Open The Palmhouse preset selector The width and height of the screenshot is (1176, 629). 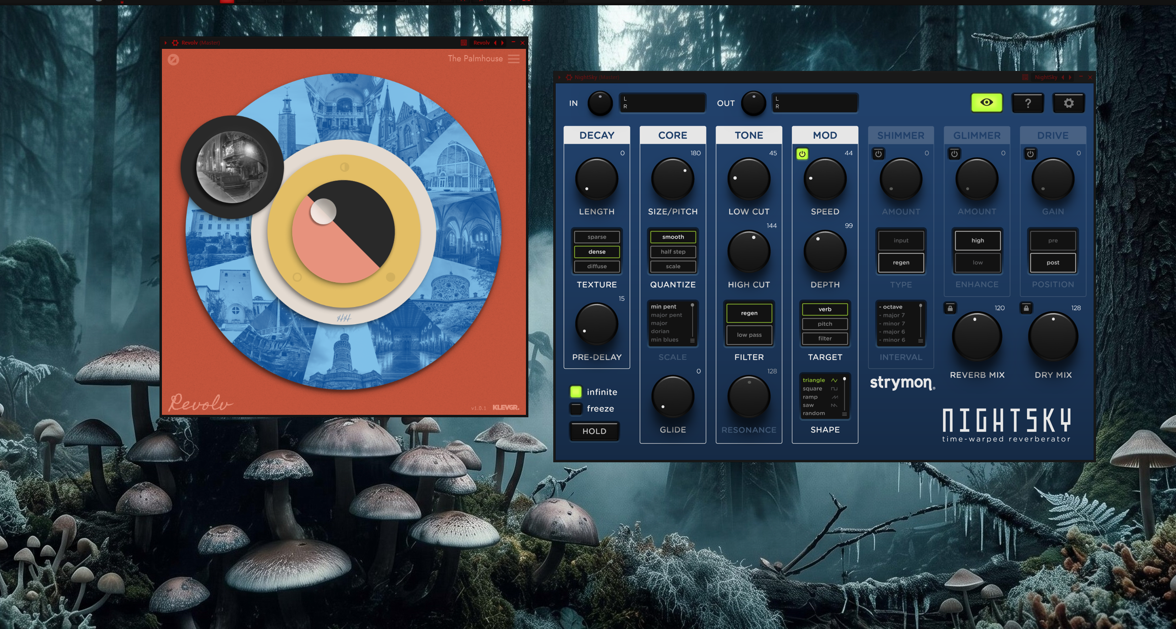pyautogui.click(x=475, y=58)
